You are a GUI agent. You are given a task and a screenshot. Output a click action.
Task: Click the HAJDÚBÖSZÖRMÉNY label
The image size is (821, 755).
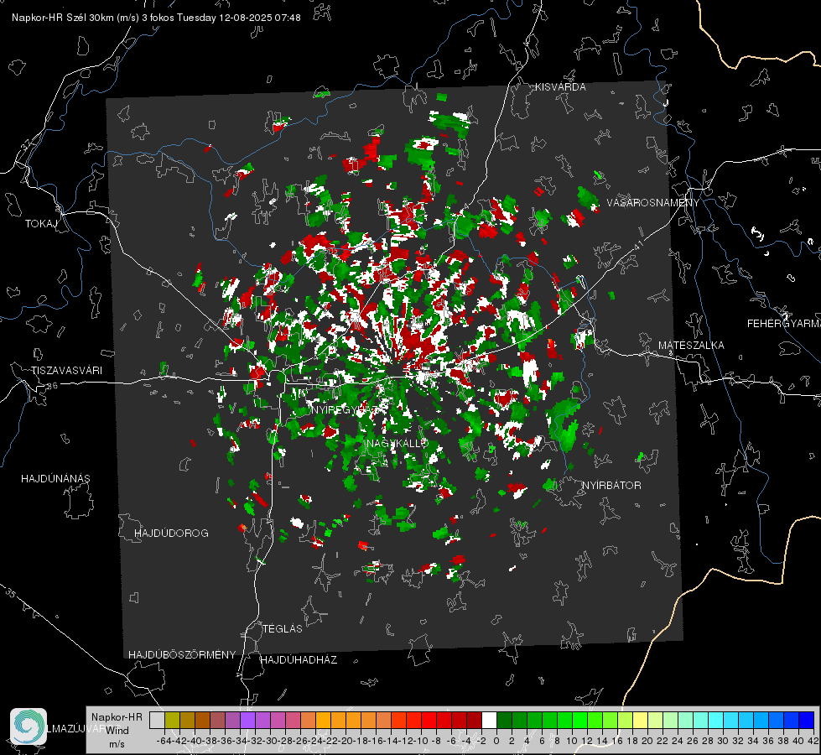[x=182, y=655]
